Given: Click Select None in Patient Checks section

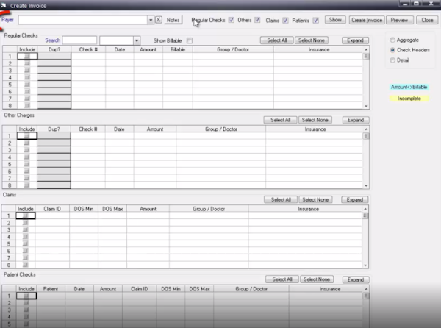Looking at the screenshot, I should pos(317,279).
